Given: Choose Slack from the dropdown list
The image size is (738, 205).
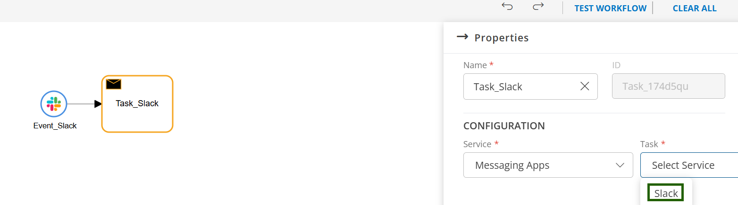Looking at the screenshot, I should (x=666, y=193).
